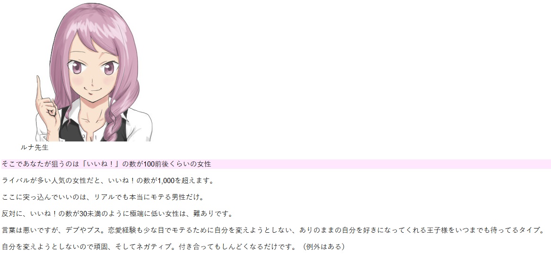The image size is (551, 255).
Task: Click the sentence starting with 言葉は悪いですが
Action: [x=273, y=230]
